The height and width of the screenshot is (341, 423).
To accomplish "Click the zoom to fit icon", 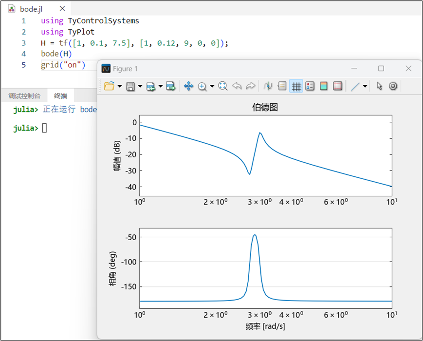I will coord(223,86).
